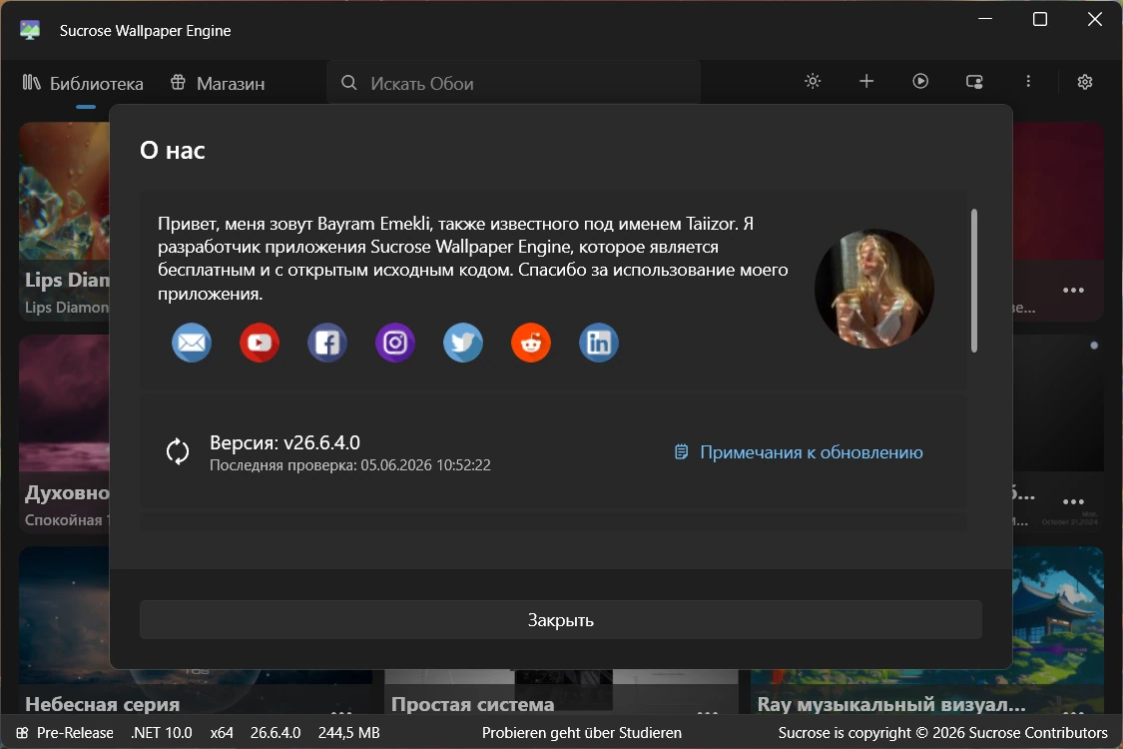Click the developer's round avatar photo
The image size is (1123, 749).
tap(874, 289)
